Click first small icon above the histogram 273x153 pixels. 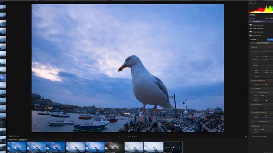250,3
